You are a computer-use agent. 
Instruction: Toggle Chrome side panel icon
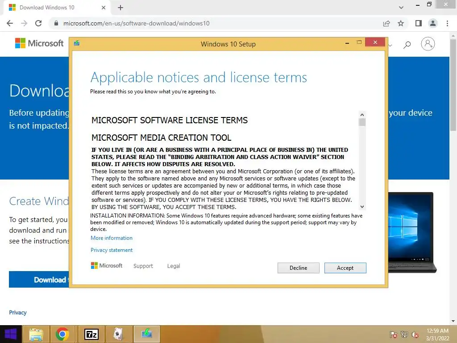[x=419, y=23]
